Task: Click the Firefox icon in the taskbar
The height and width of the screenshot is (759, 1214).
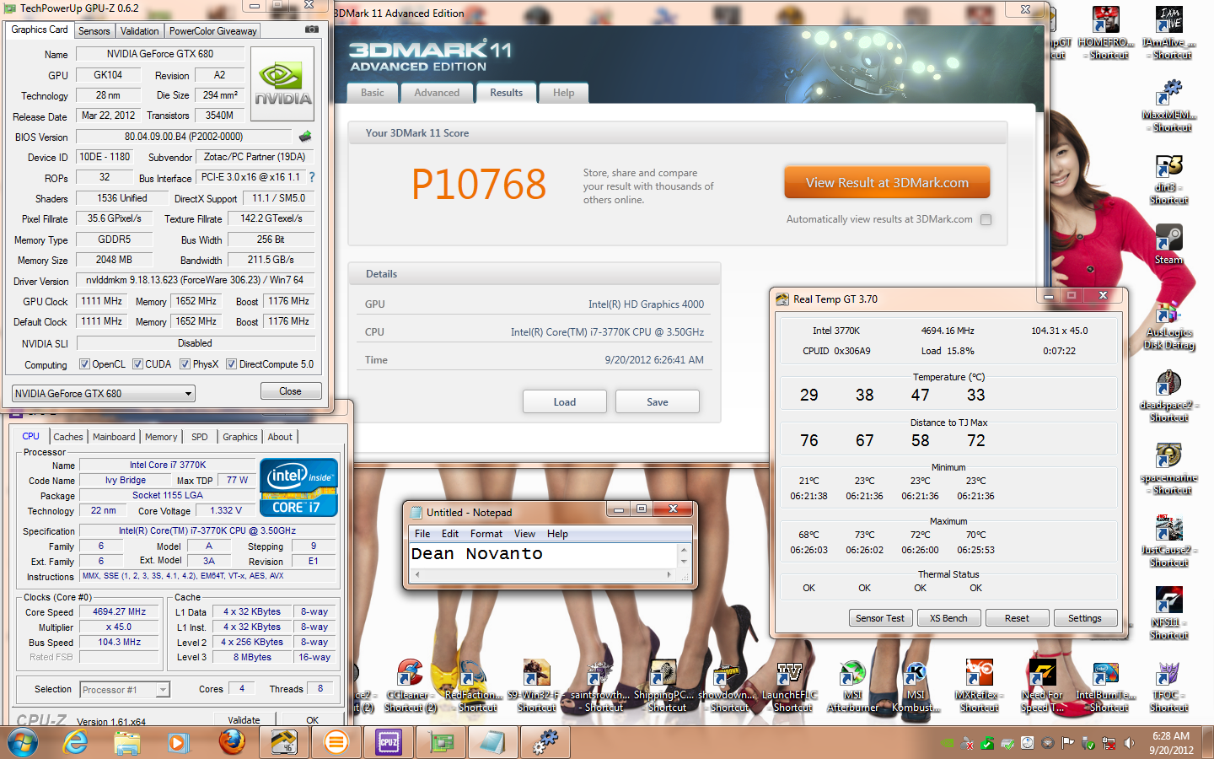Action: (x=231, y=742)
